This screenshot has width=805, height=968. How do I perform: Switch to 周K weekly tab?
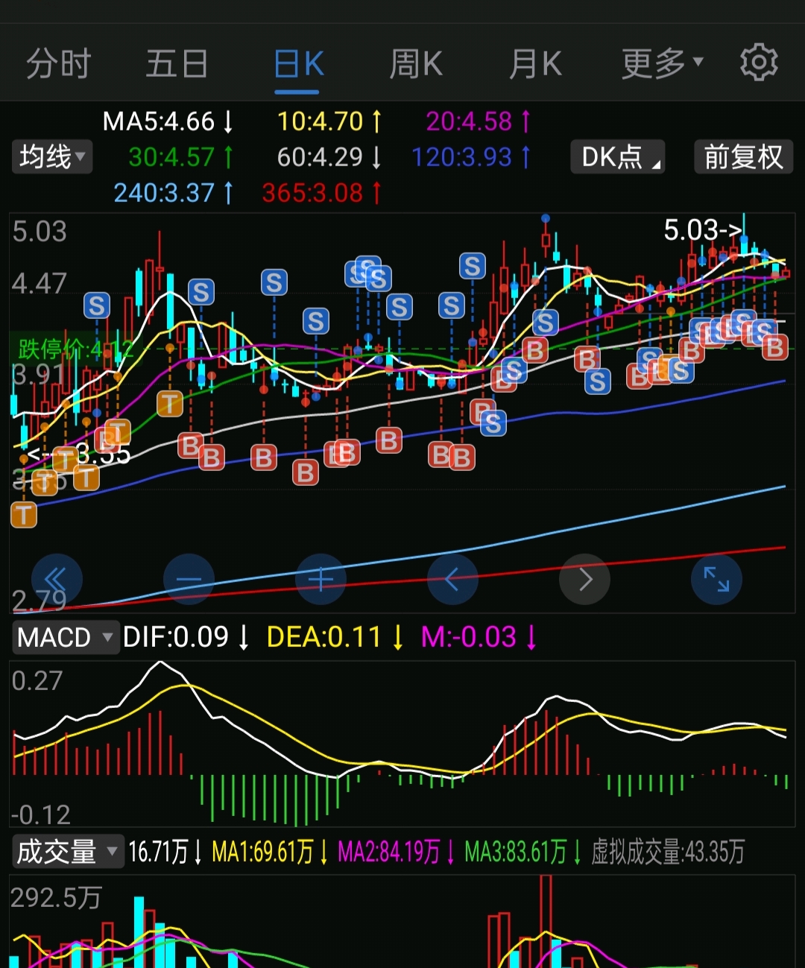[x=416, y=64]
